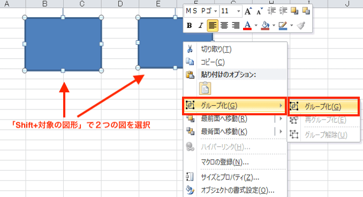
Task: Choose コピー(C) from context menu
Action: 235,62
